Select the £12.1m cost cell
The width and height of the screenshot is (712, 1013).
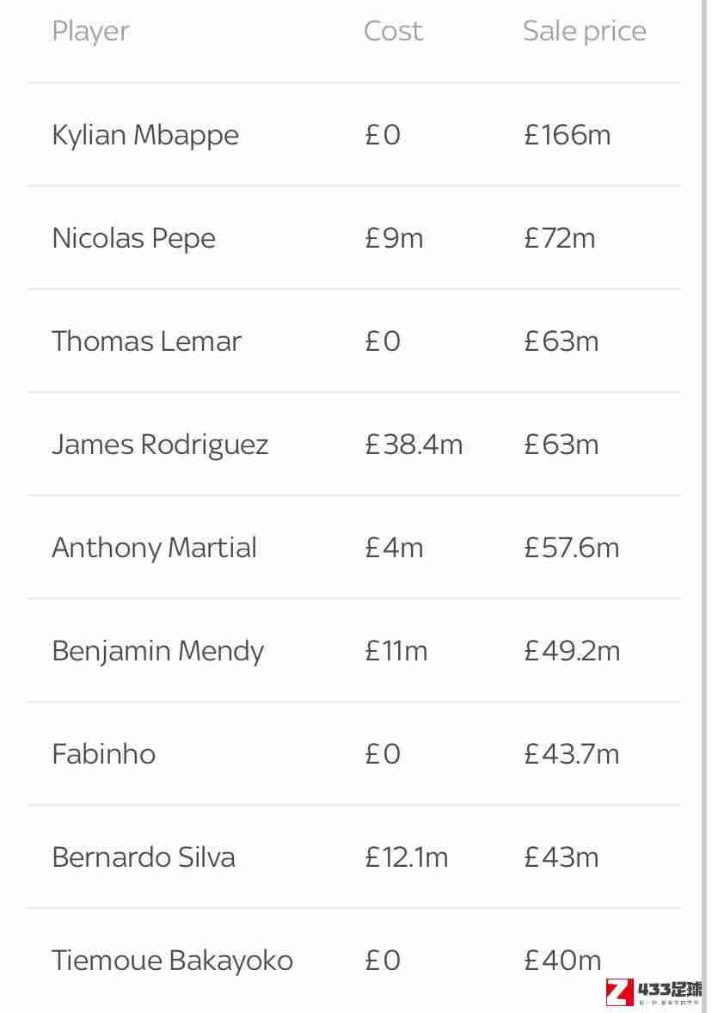pos(407,857)
